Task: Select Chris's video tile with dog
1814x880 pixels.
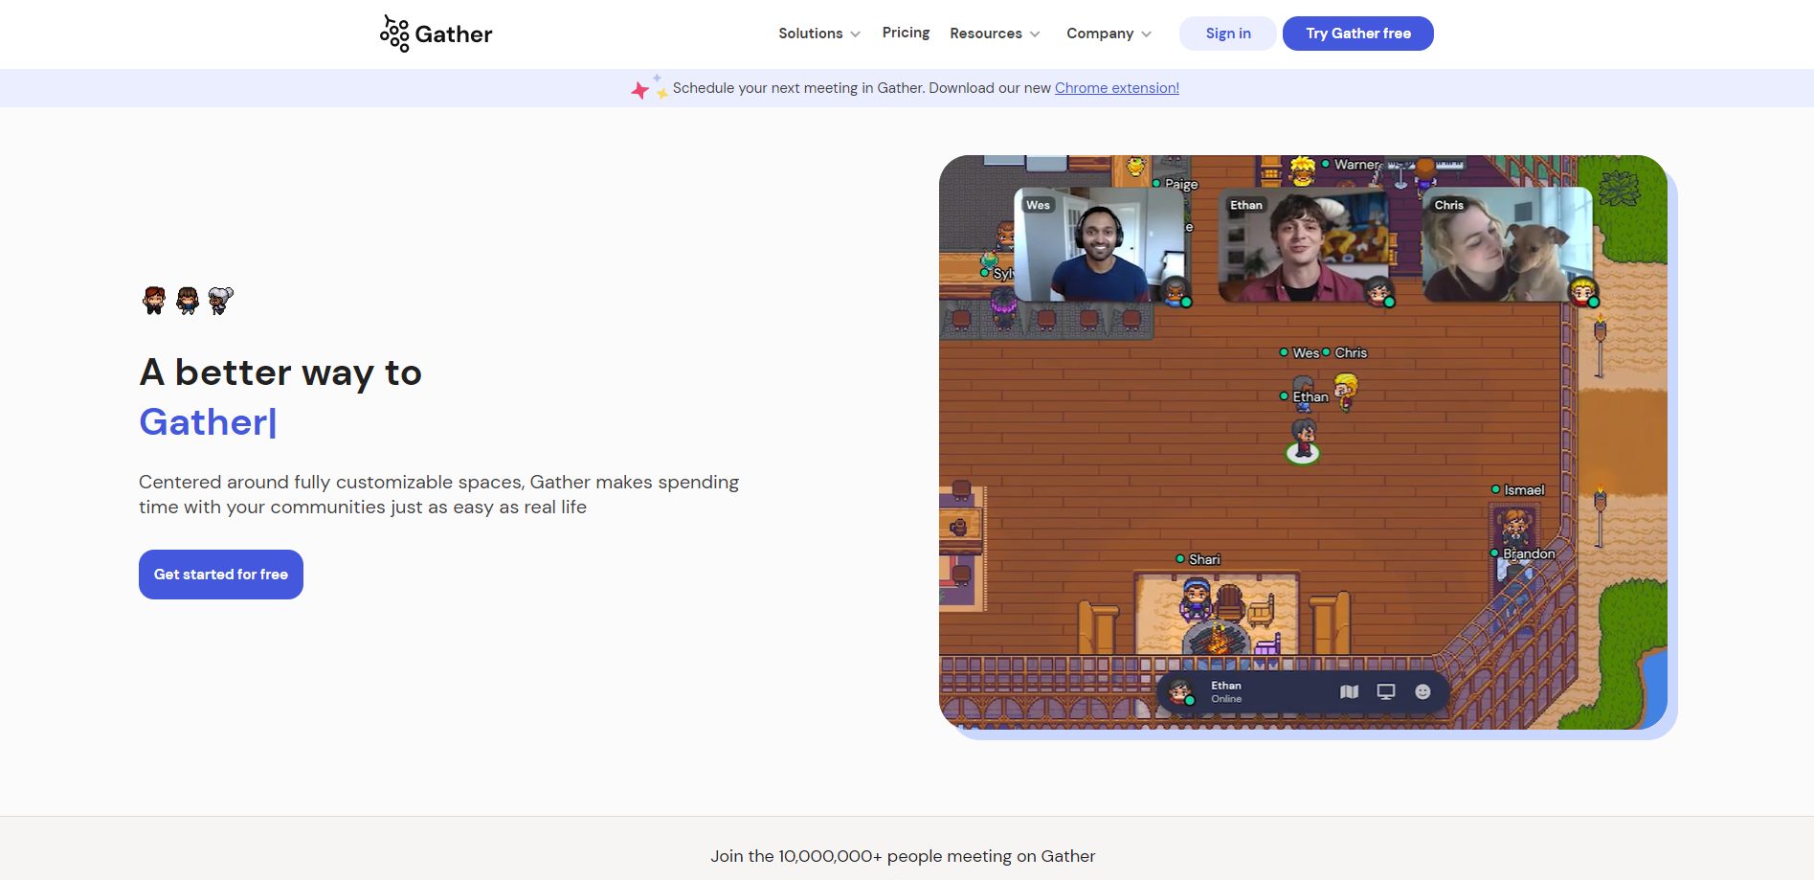Action: coord(1507,244)
